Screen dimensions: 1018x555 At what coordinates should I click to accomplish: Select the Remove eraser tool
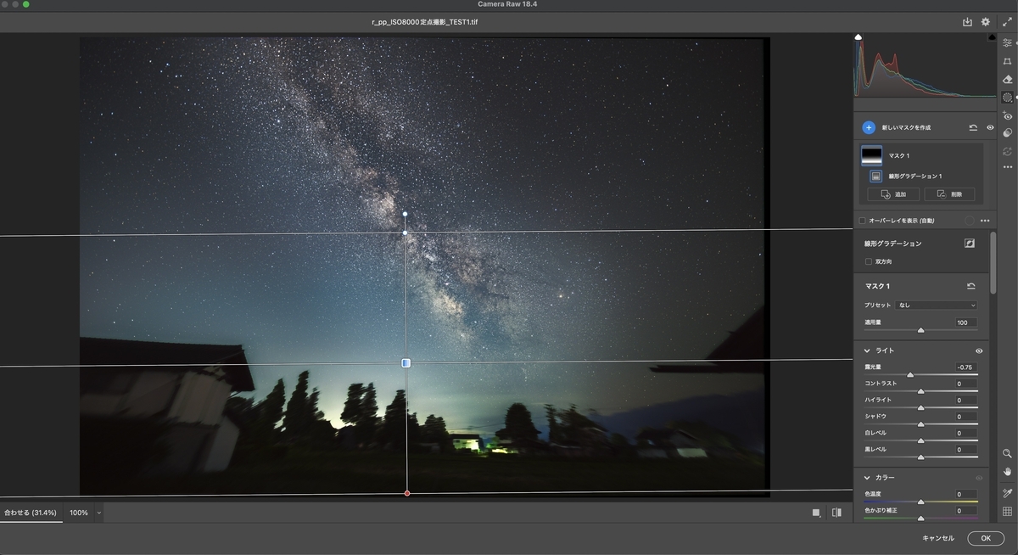coord(1007,79)
